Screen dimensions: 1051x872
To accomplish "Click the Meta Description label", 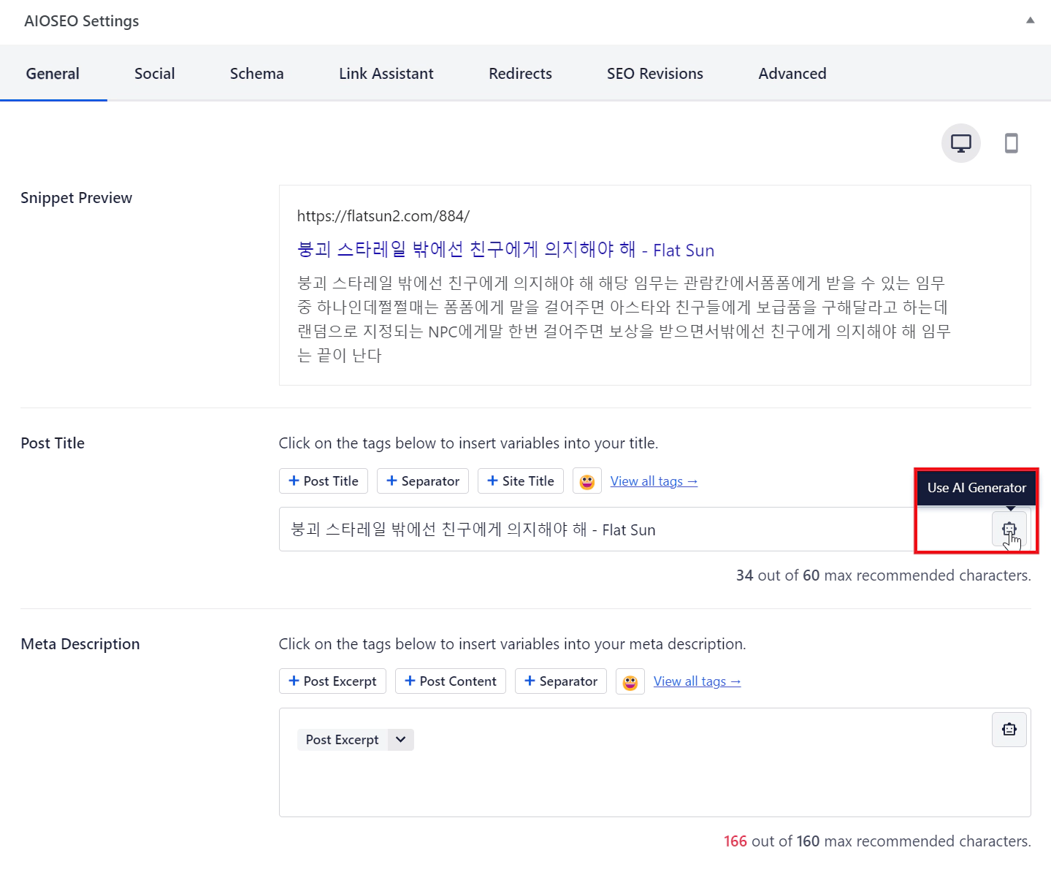I will [x=80, y=644].
